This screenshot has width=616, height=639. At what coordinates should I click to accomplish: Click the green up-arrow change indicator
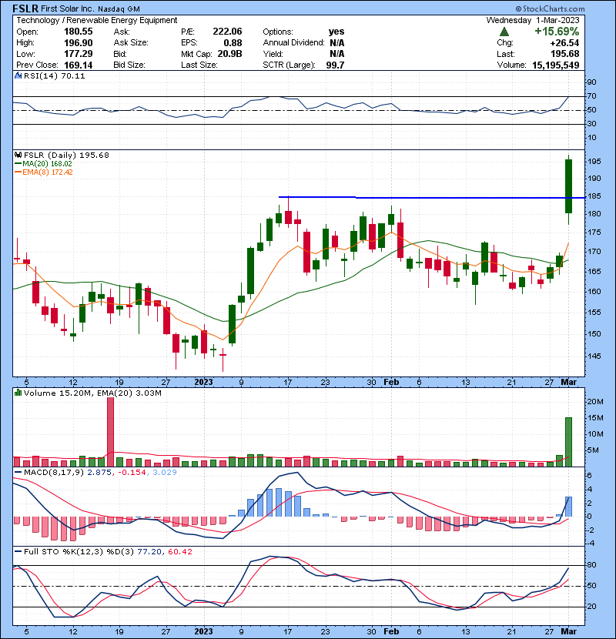coord(504,32)
